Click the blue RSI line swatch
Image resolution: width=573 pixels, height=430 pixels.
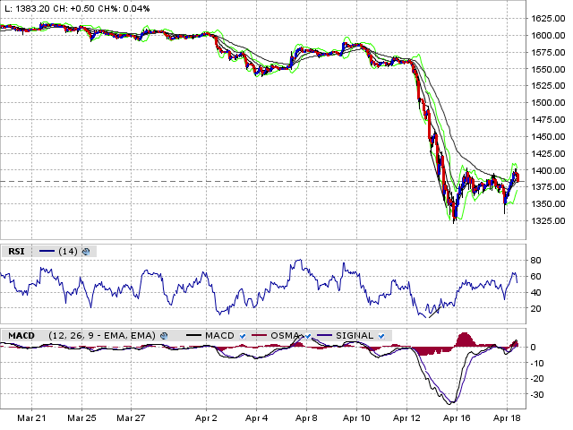point(47,252)
